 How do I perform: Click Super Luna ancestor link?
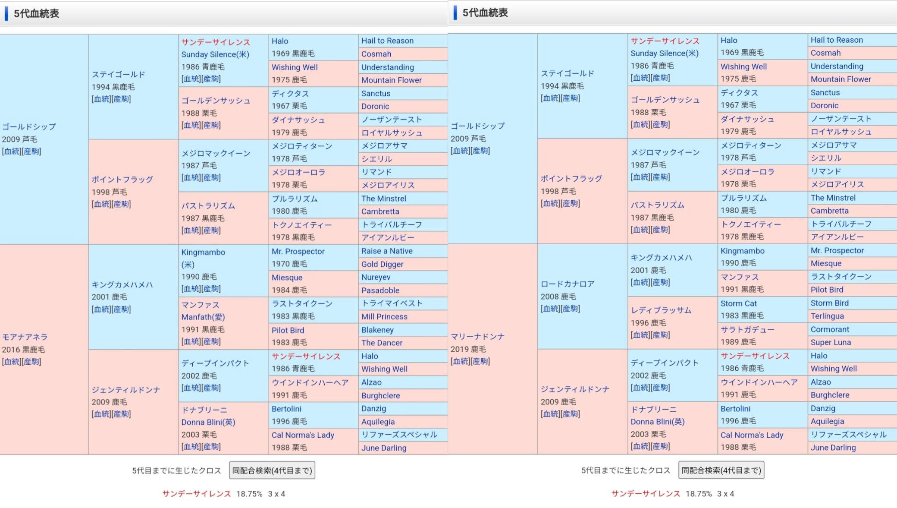(x=831, y=342)
